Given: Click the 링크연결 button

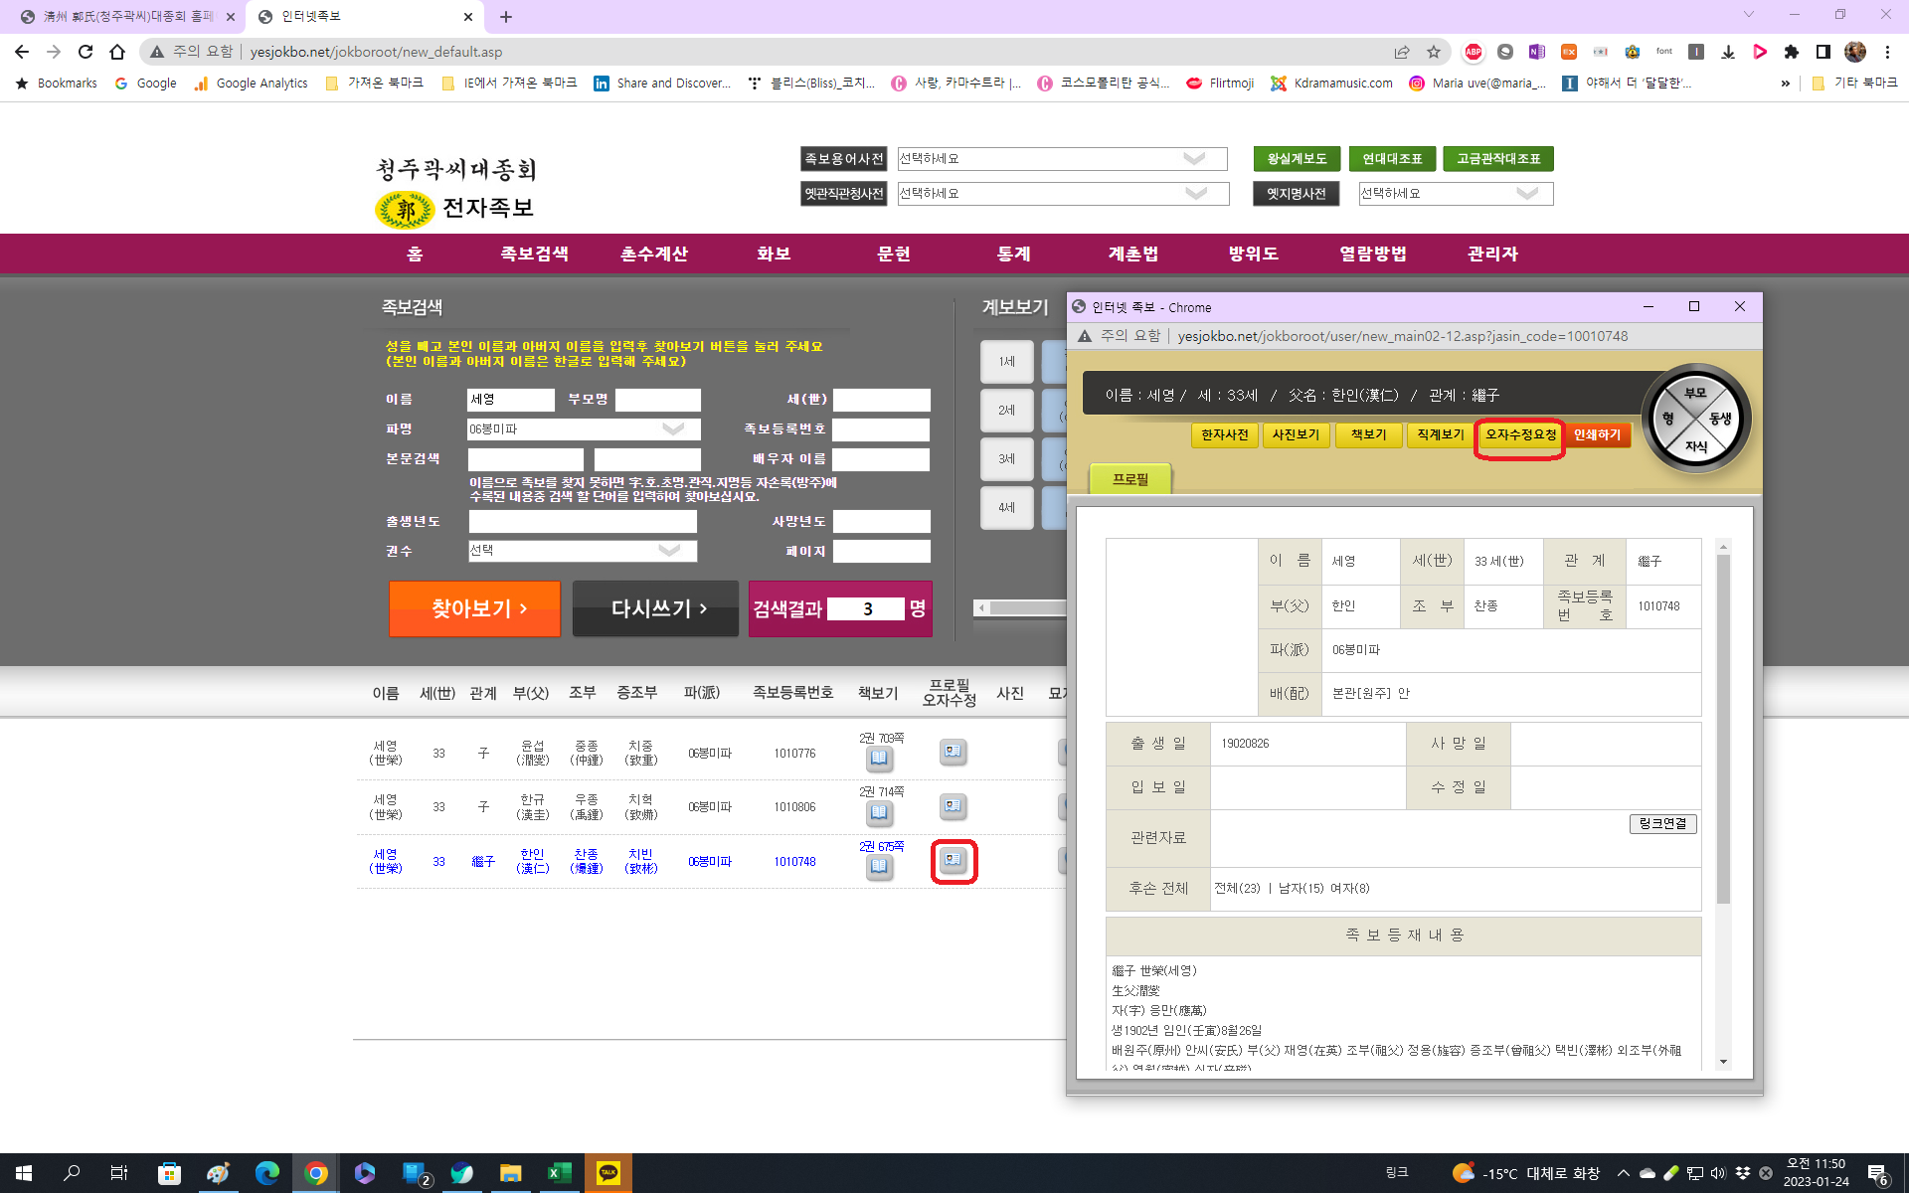Looking at the screenshot, I should [1662, 823].
